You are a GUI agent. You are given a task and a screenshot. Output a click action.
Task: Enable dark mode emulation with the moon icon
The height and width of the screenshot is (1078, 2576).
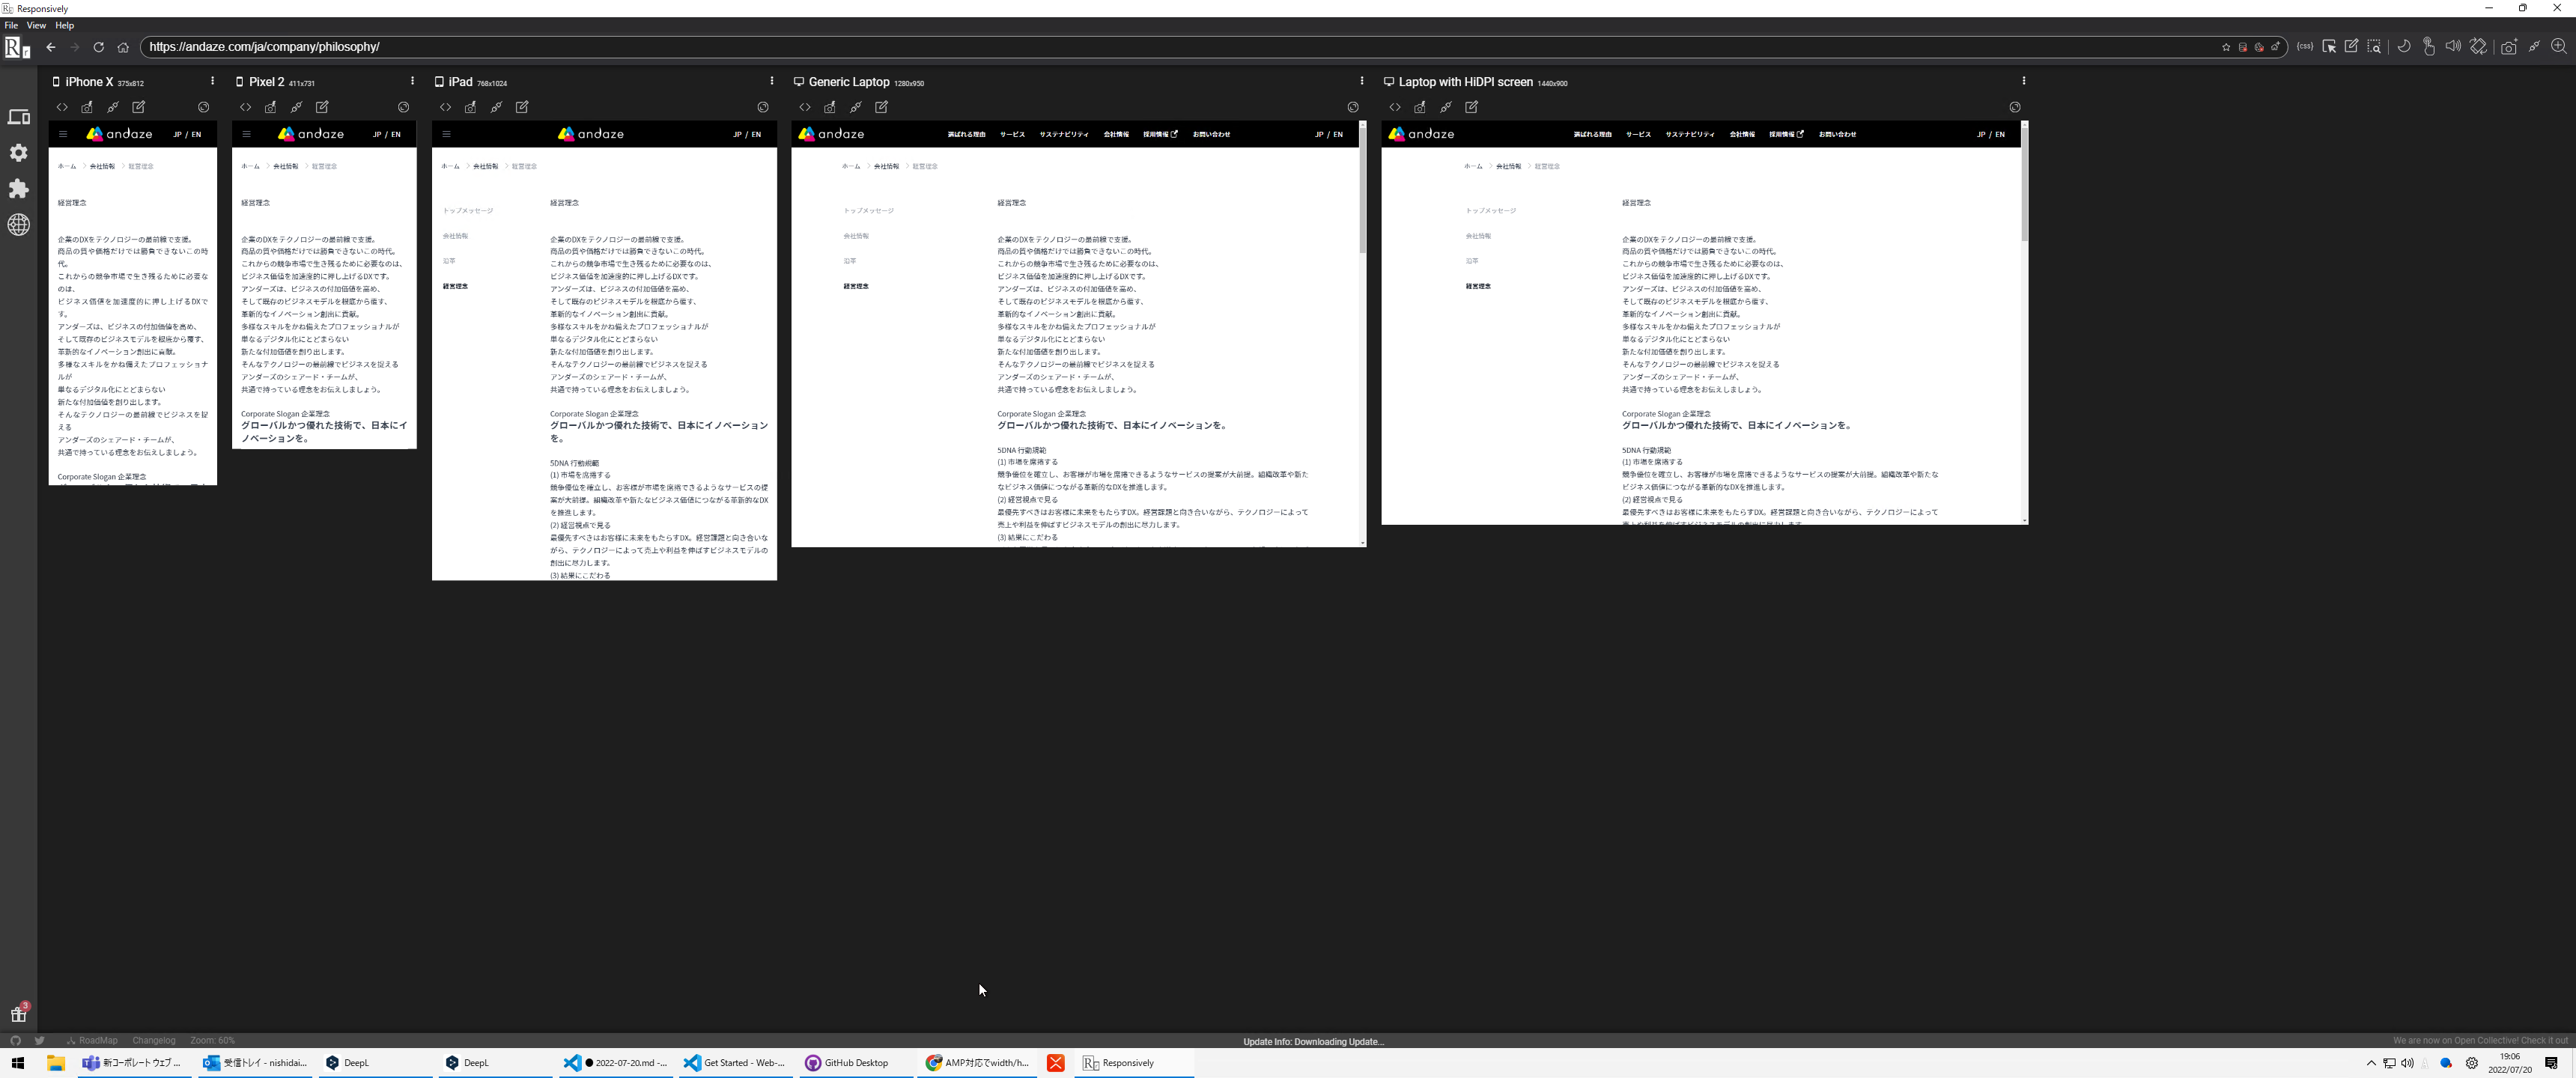click(2403, 46)
